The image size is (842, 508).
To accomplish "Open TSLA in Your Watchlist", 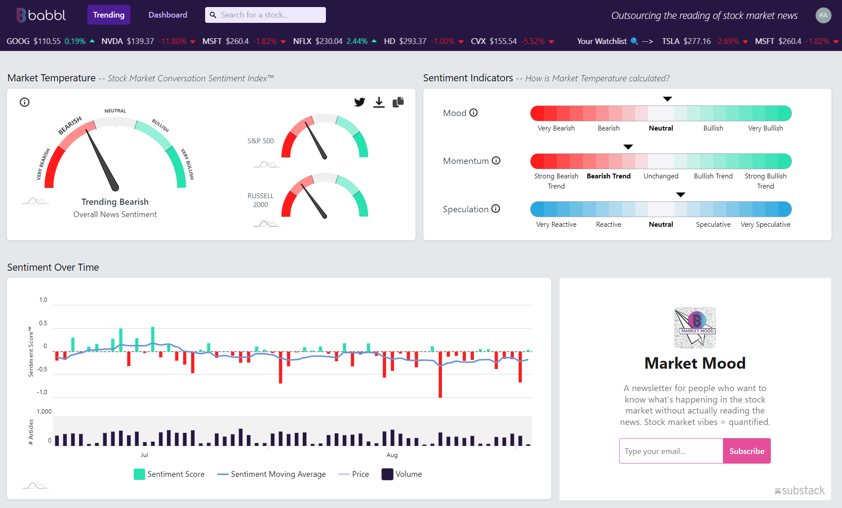I will tap(705, 41).
